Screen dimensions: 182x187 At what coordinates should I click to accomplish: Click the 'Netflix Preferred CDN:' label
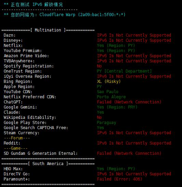pyautogui.click(x=30, y=97)
